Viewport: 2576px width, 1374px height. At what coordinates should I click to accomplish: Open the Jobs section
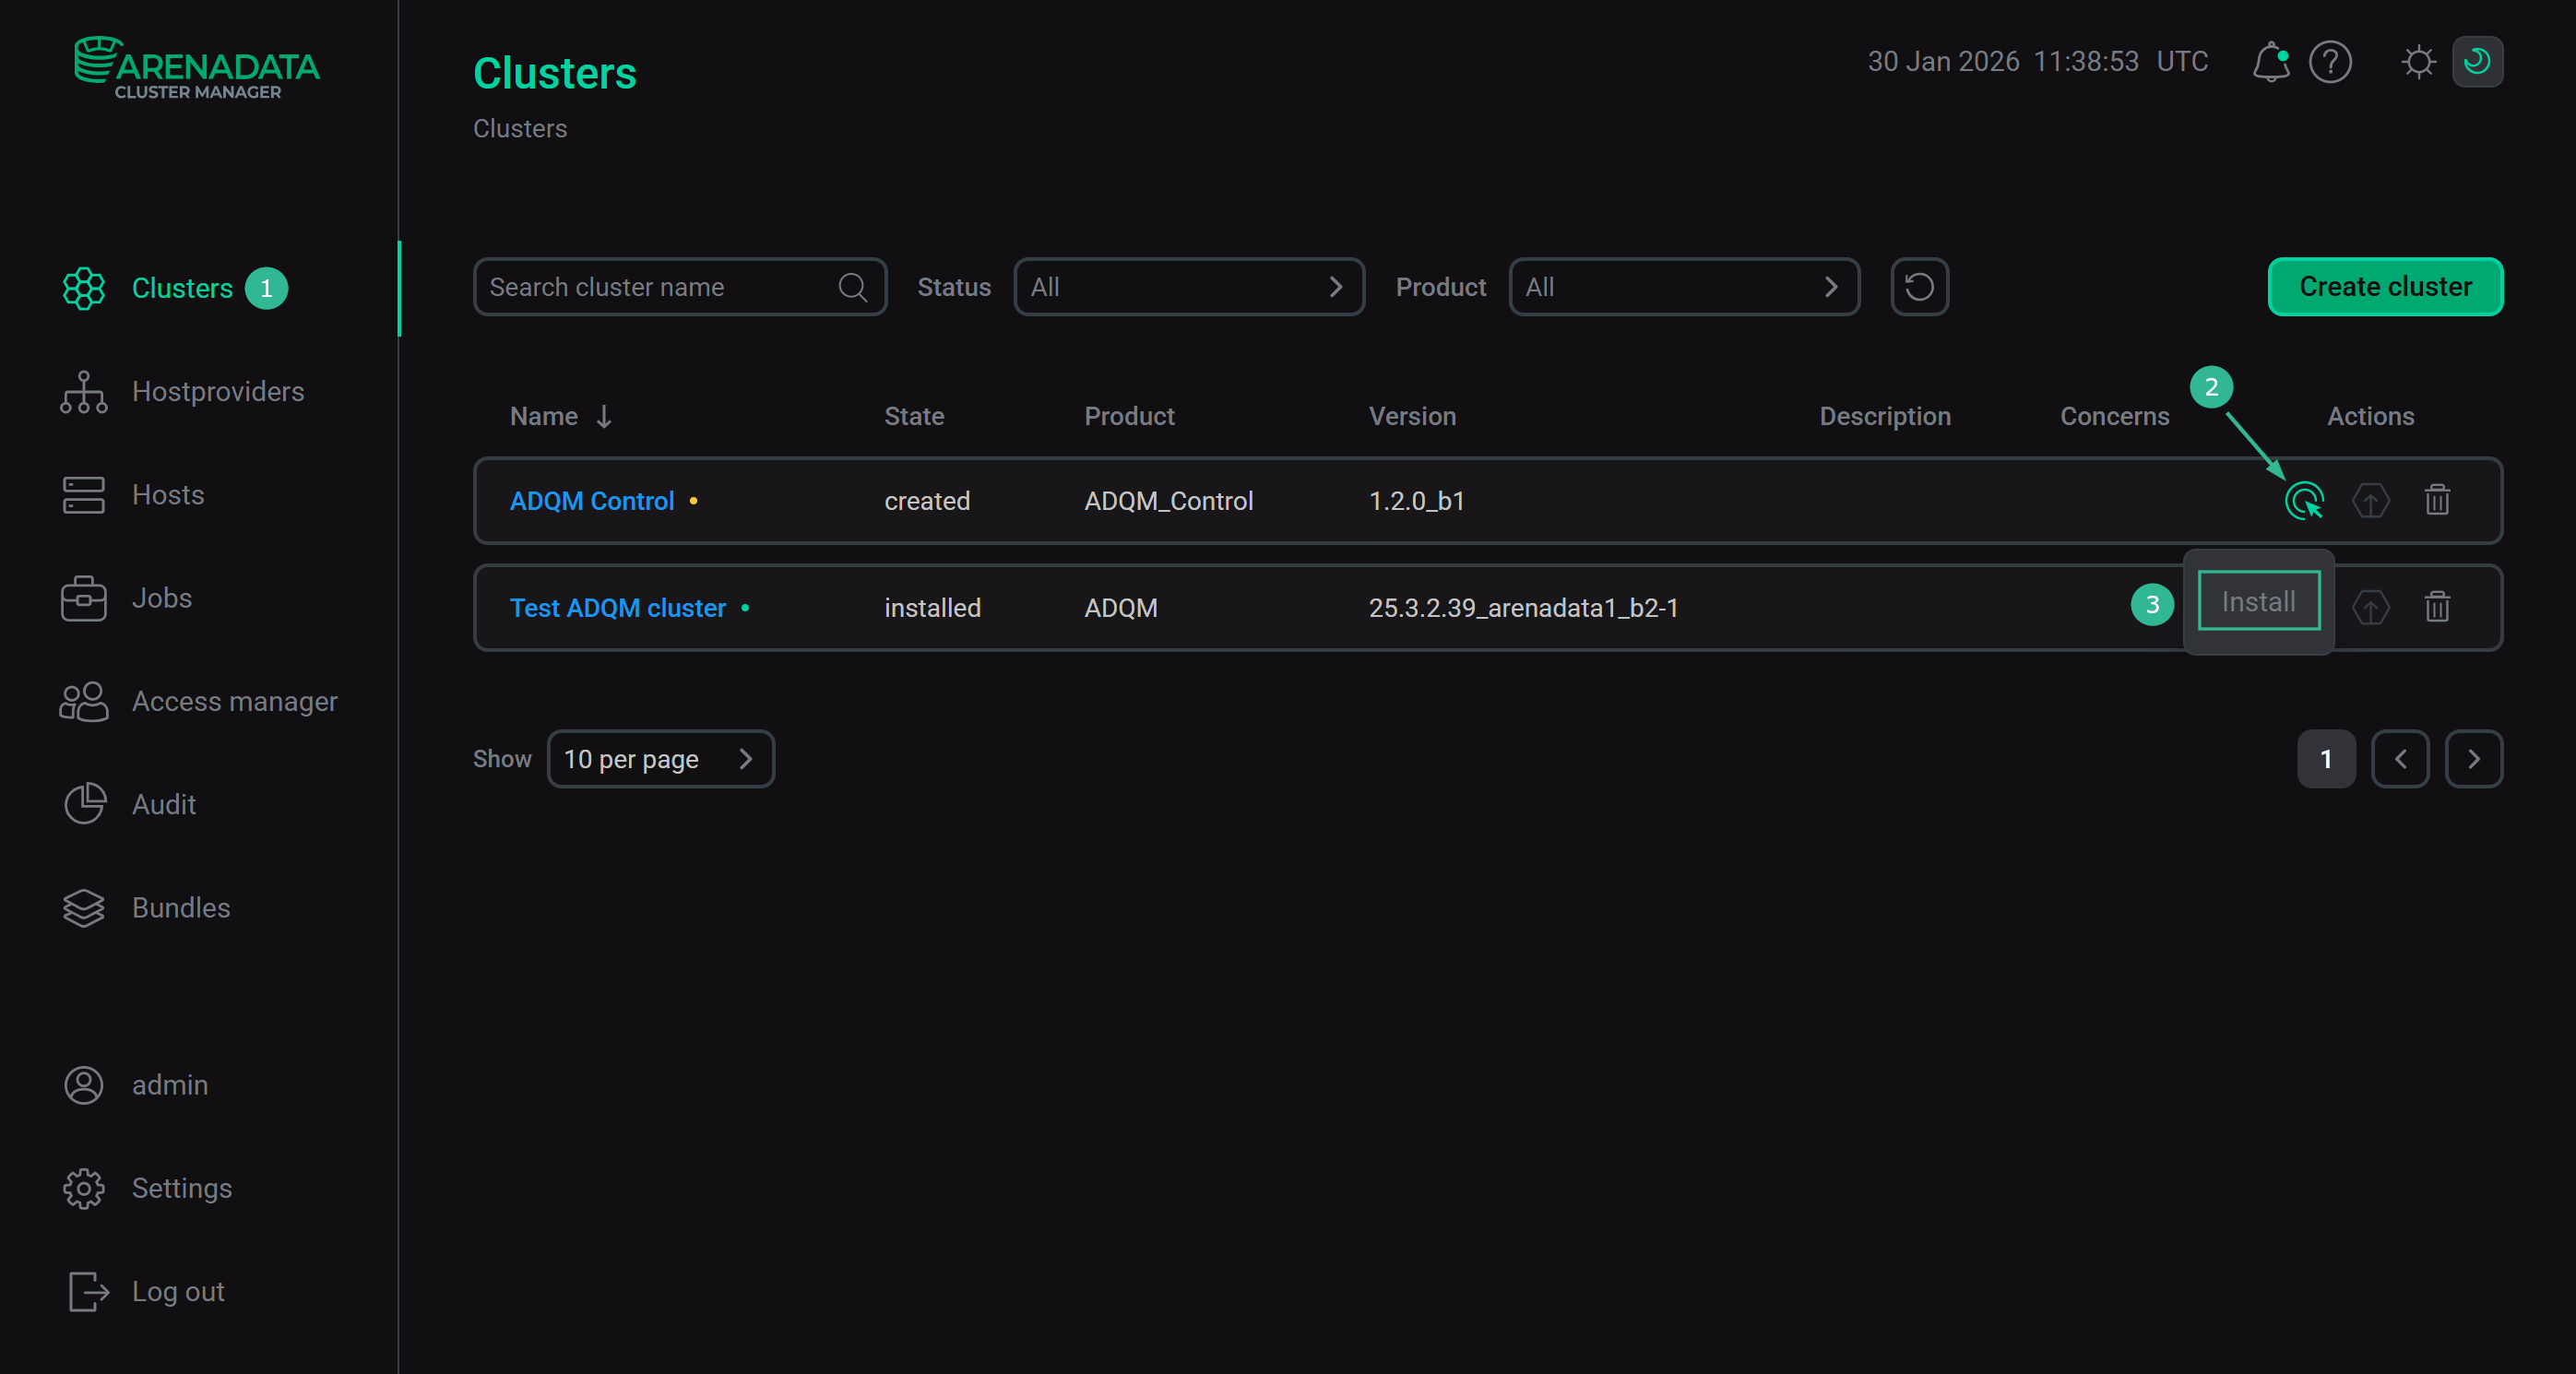pyautogui.click(x=161, y=597)
